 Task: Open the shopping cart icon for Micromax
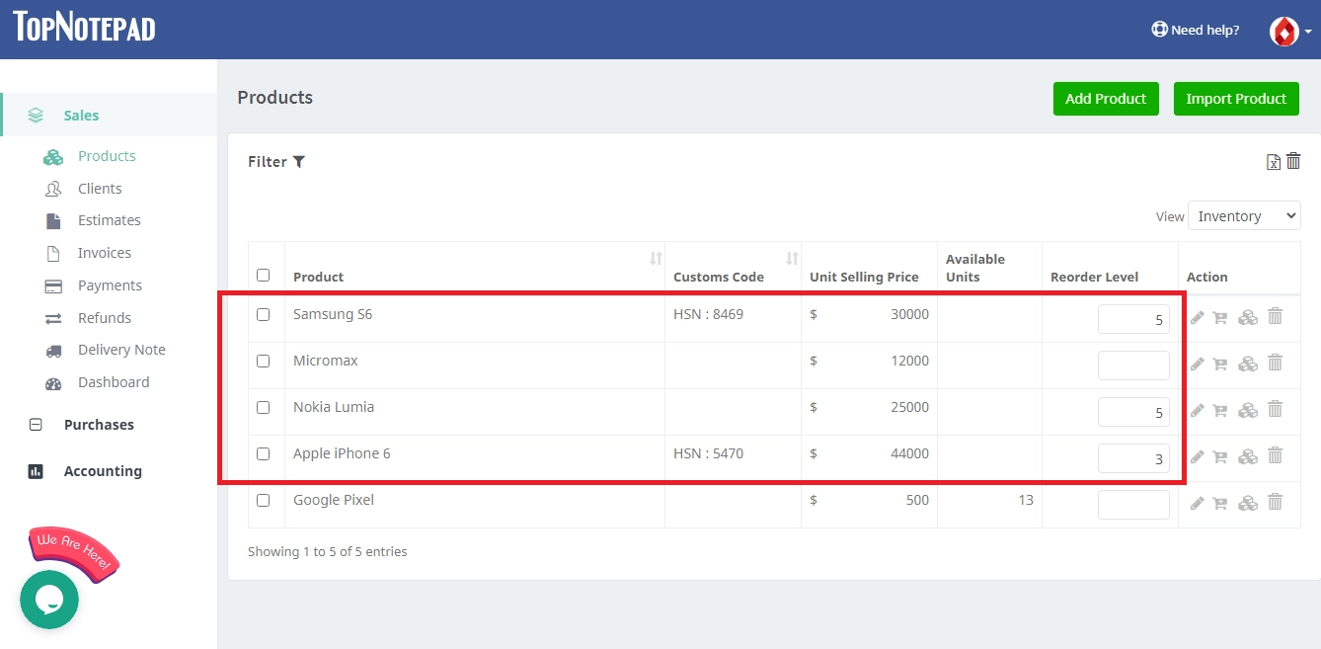coord(1220,363)
